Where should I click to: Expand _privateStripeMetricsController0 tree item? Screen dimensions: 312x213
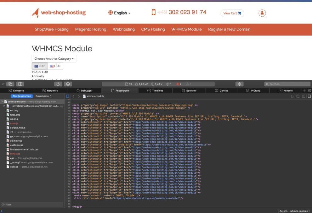(4, 106)
